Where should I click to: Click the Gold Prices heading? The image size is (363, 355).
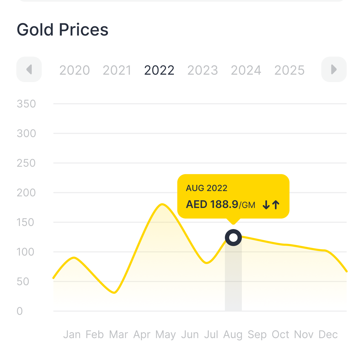[63, 30]
